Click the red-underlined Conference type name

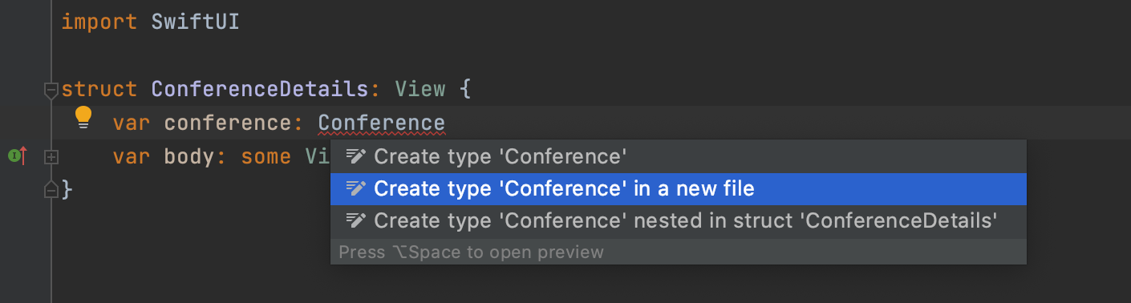(x=381, y=123)
